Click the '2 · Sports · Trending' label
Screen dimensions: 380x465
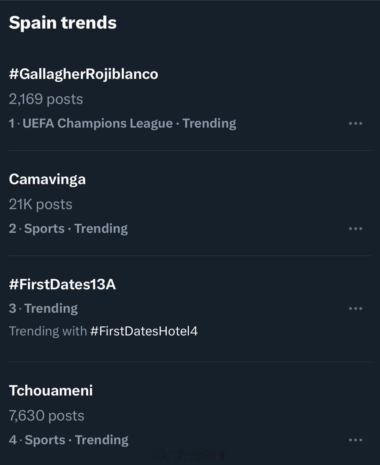[x=68, y=229]
